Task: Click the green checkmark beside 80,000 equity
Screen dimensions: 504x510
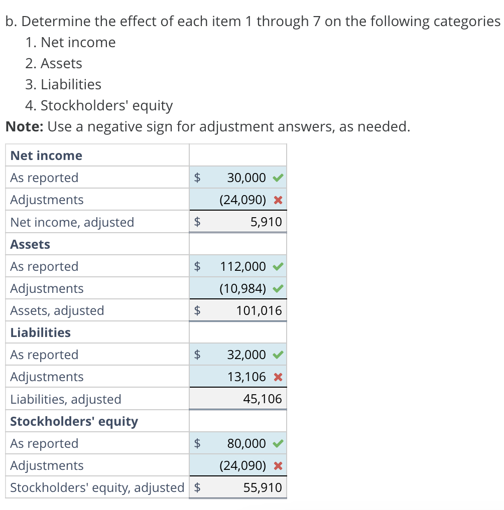Action: (x=279, y=443)
